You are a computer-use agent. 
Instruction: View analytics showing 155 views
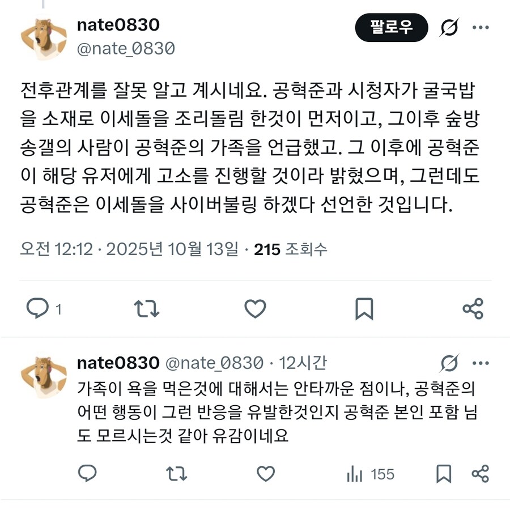tap(371, 474)
